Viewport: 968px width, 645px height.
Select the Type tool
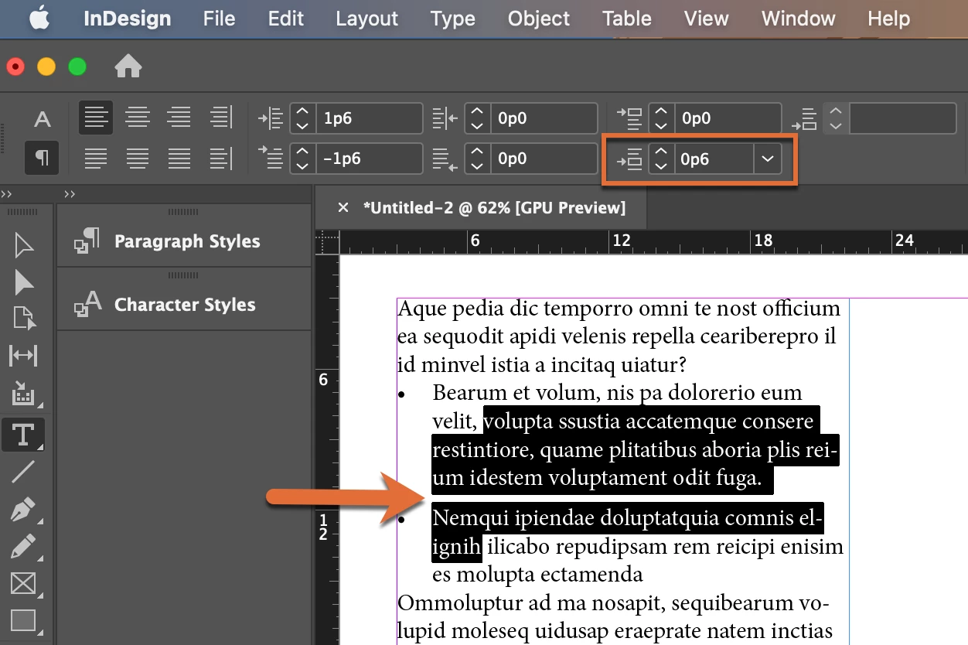pyautogui.click(x=23, y=434)
